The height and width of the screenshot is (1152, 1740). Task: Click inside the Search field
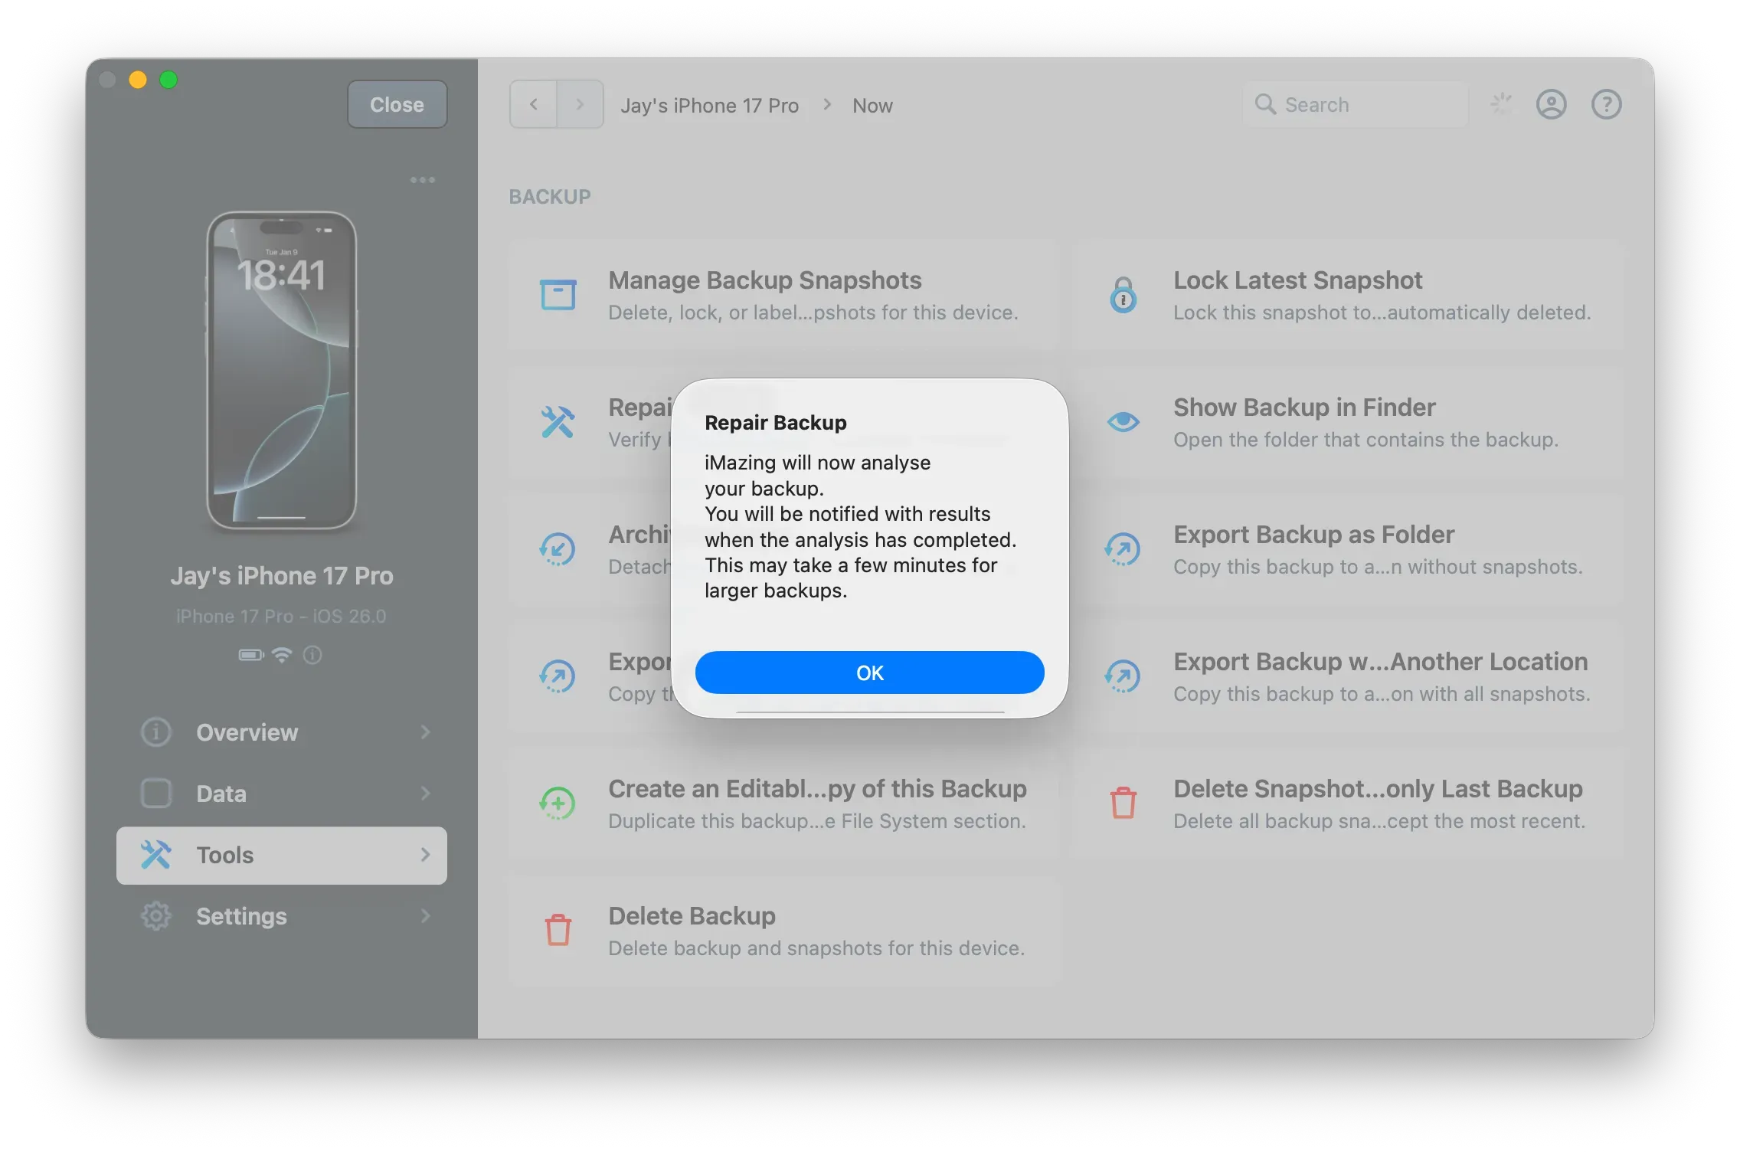point(1356,104)
